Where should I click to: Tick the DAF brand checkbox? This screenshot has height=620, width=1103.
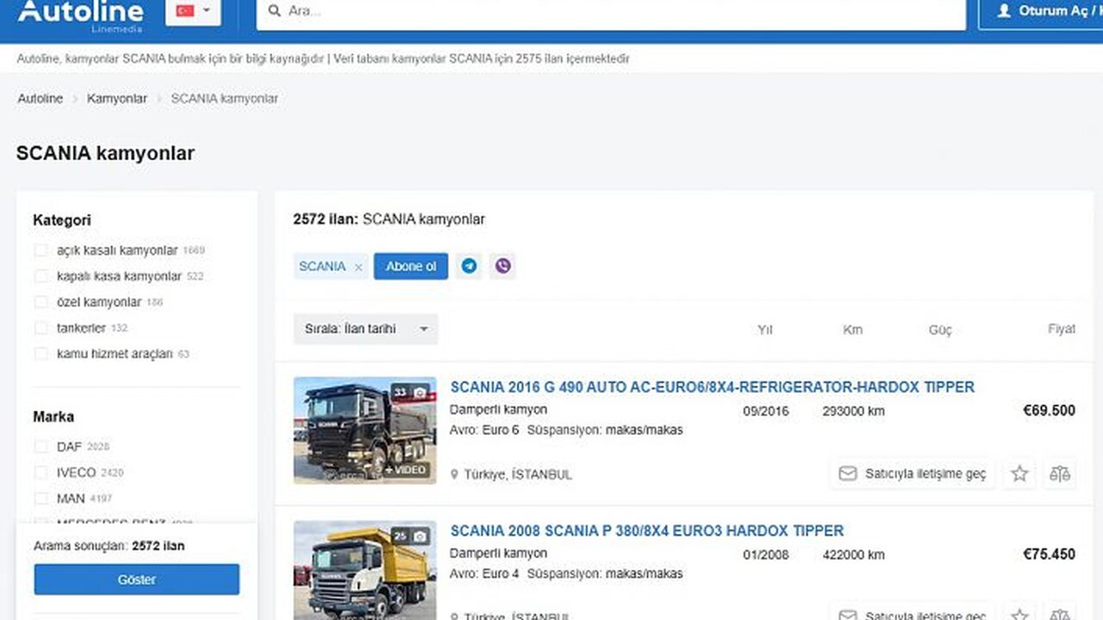41,447
